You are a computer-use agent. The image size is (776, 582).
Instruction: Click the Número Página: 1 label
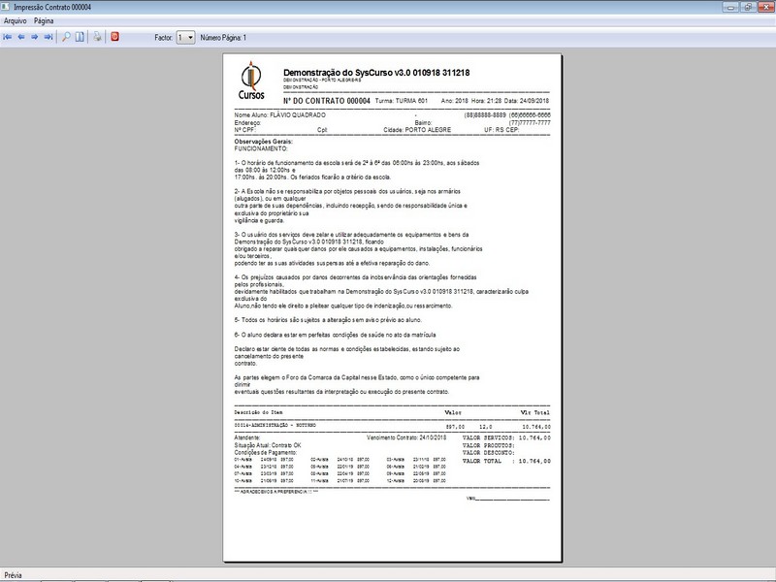click(x=223, y=38)
